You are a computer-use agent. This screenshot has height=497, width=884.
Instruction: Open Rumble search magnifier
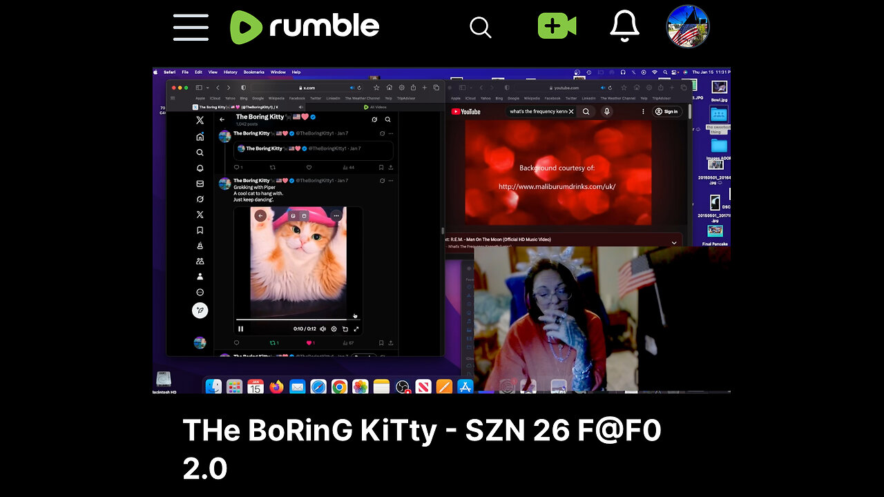point(481,28)
